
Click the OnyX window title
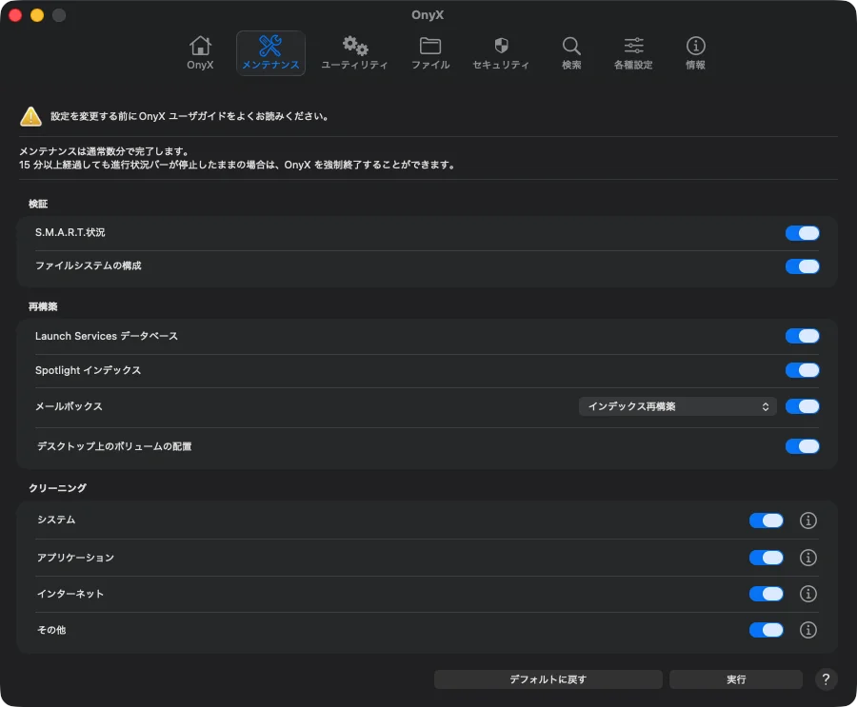click(428, 15)
